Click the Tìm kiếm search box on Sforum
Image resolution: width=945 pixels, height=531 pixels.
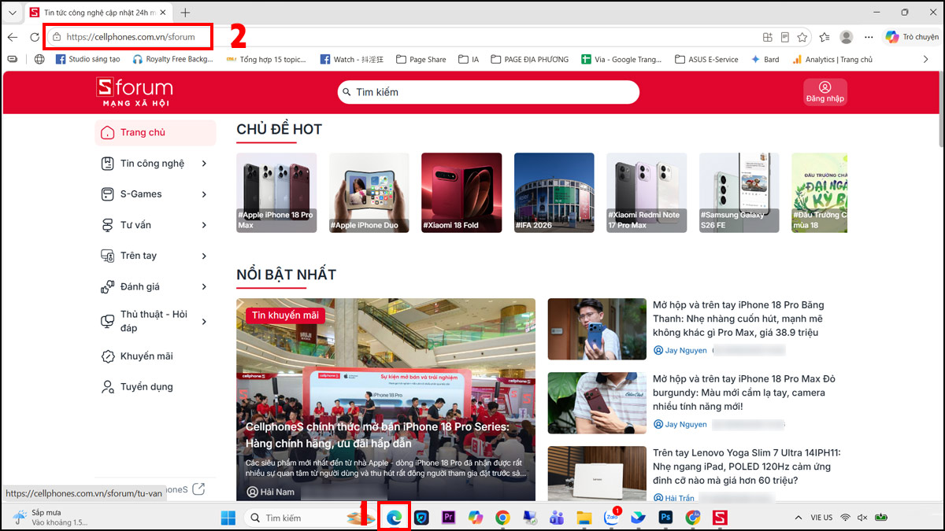click(x=488, y=92)
